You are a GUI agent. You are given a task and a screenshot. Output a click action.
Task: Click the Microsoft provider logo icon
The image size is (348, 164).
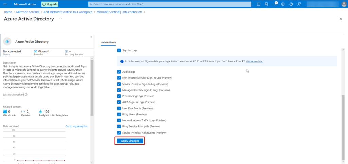point(35,51)
